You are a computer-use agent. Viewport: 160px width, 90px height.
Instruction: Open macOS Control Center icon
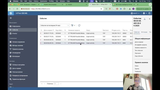(136, 1)
